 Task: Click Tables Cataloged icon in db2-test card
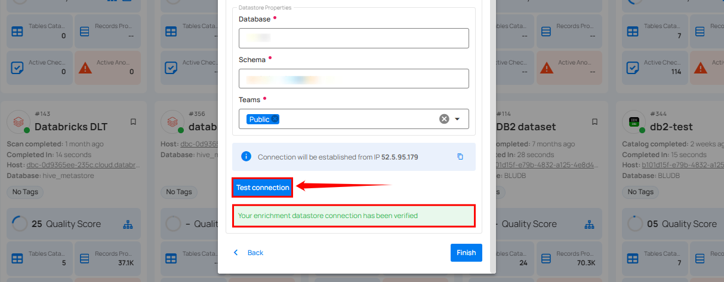tap(632, 258)
